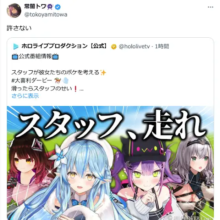Screen dimensions: 220x220
Task: Click the TV emoji before 公式番組情報
Action: (15, 57)
